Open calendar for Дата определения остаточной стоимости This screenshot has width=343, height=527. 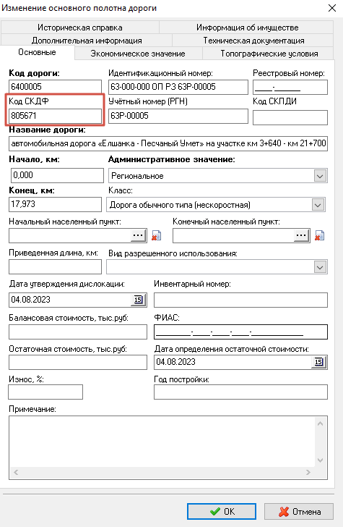coord(319,362)
